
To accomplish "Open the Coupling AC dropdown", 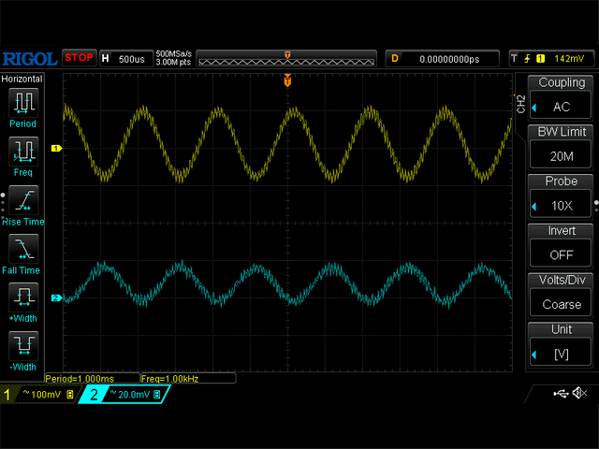I will (562, 98).
